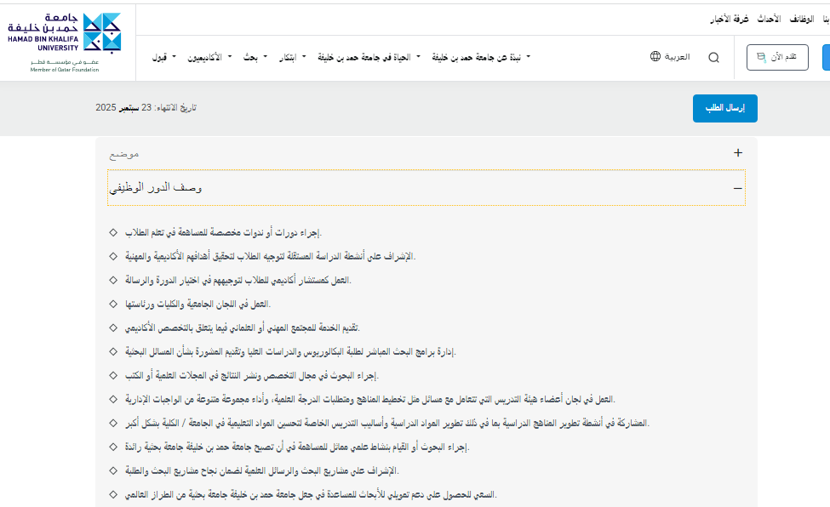This screenshot has width=830, height=507.
Task: Open غرفة الأخبار link
Action: coord(730,19)
